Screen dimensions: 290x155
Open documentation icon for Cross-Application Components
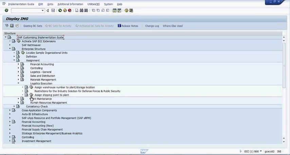coord(14,110)
